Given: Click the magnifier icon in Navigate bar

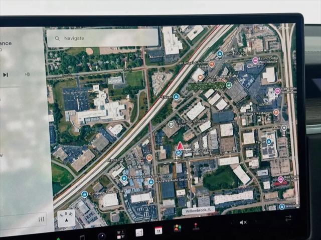Looking at the screenshot, I should [x=57, y=38].
